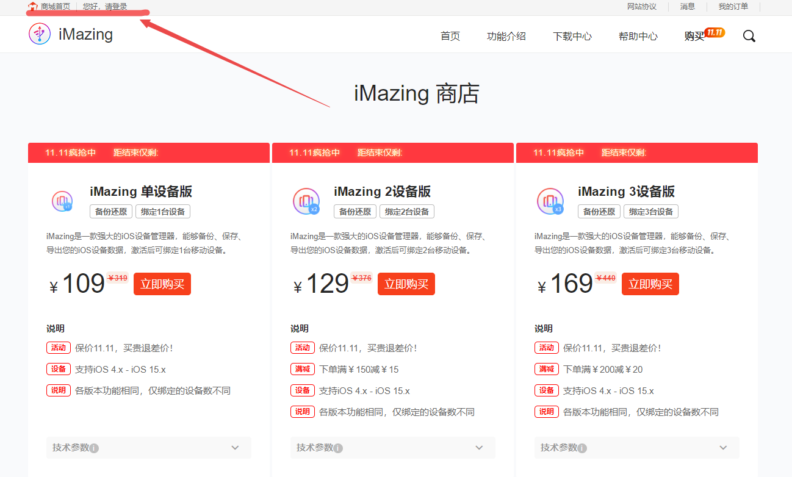
Task: Click 满减 badge in 2设备版 card
Action: (x=303, y=369)
